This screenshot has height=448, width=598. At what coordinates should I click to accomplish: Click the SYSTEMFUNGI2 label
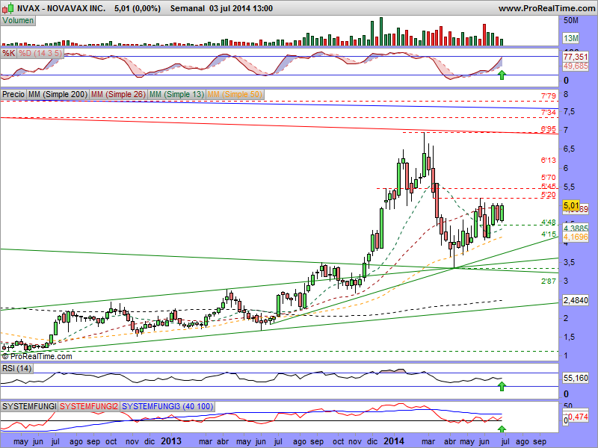89,406
